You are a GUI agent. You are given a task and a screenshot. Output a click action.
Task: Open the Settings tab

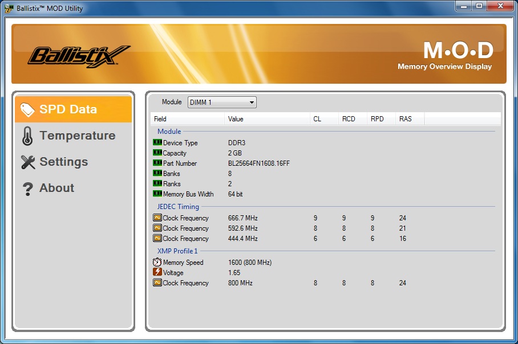(x=74, y=162)
